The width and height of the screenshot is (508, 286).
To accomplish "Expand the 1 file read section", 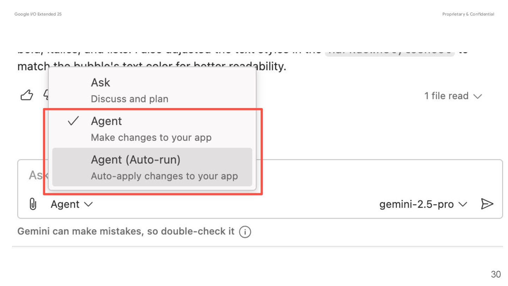I will pos(453,96).
